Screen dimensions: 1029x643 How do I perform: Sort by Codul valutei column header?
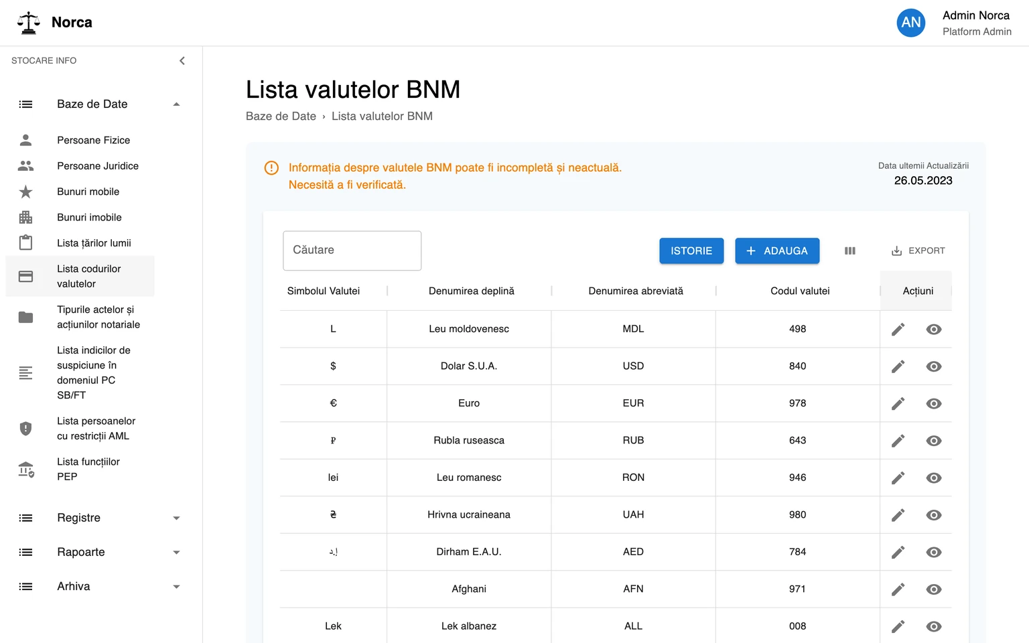pos(800,291)
